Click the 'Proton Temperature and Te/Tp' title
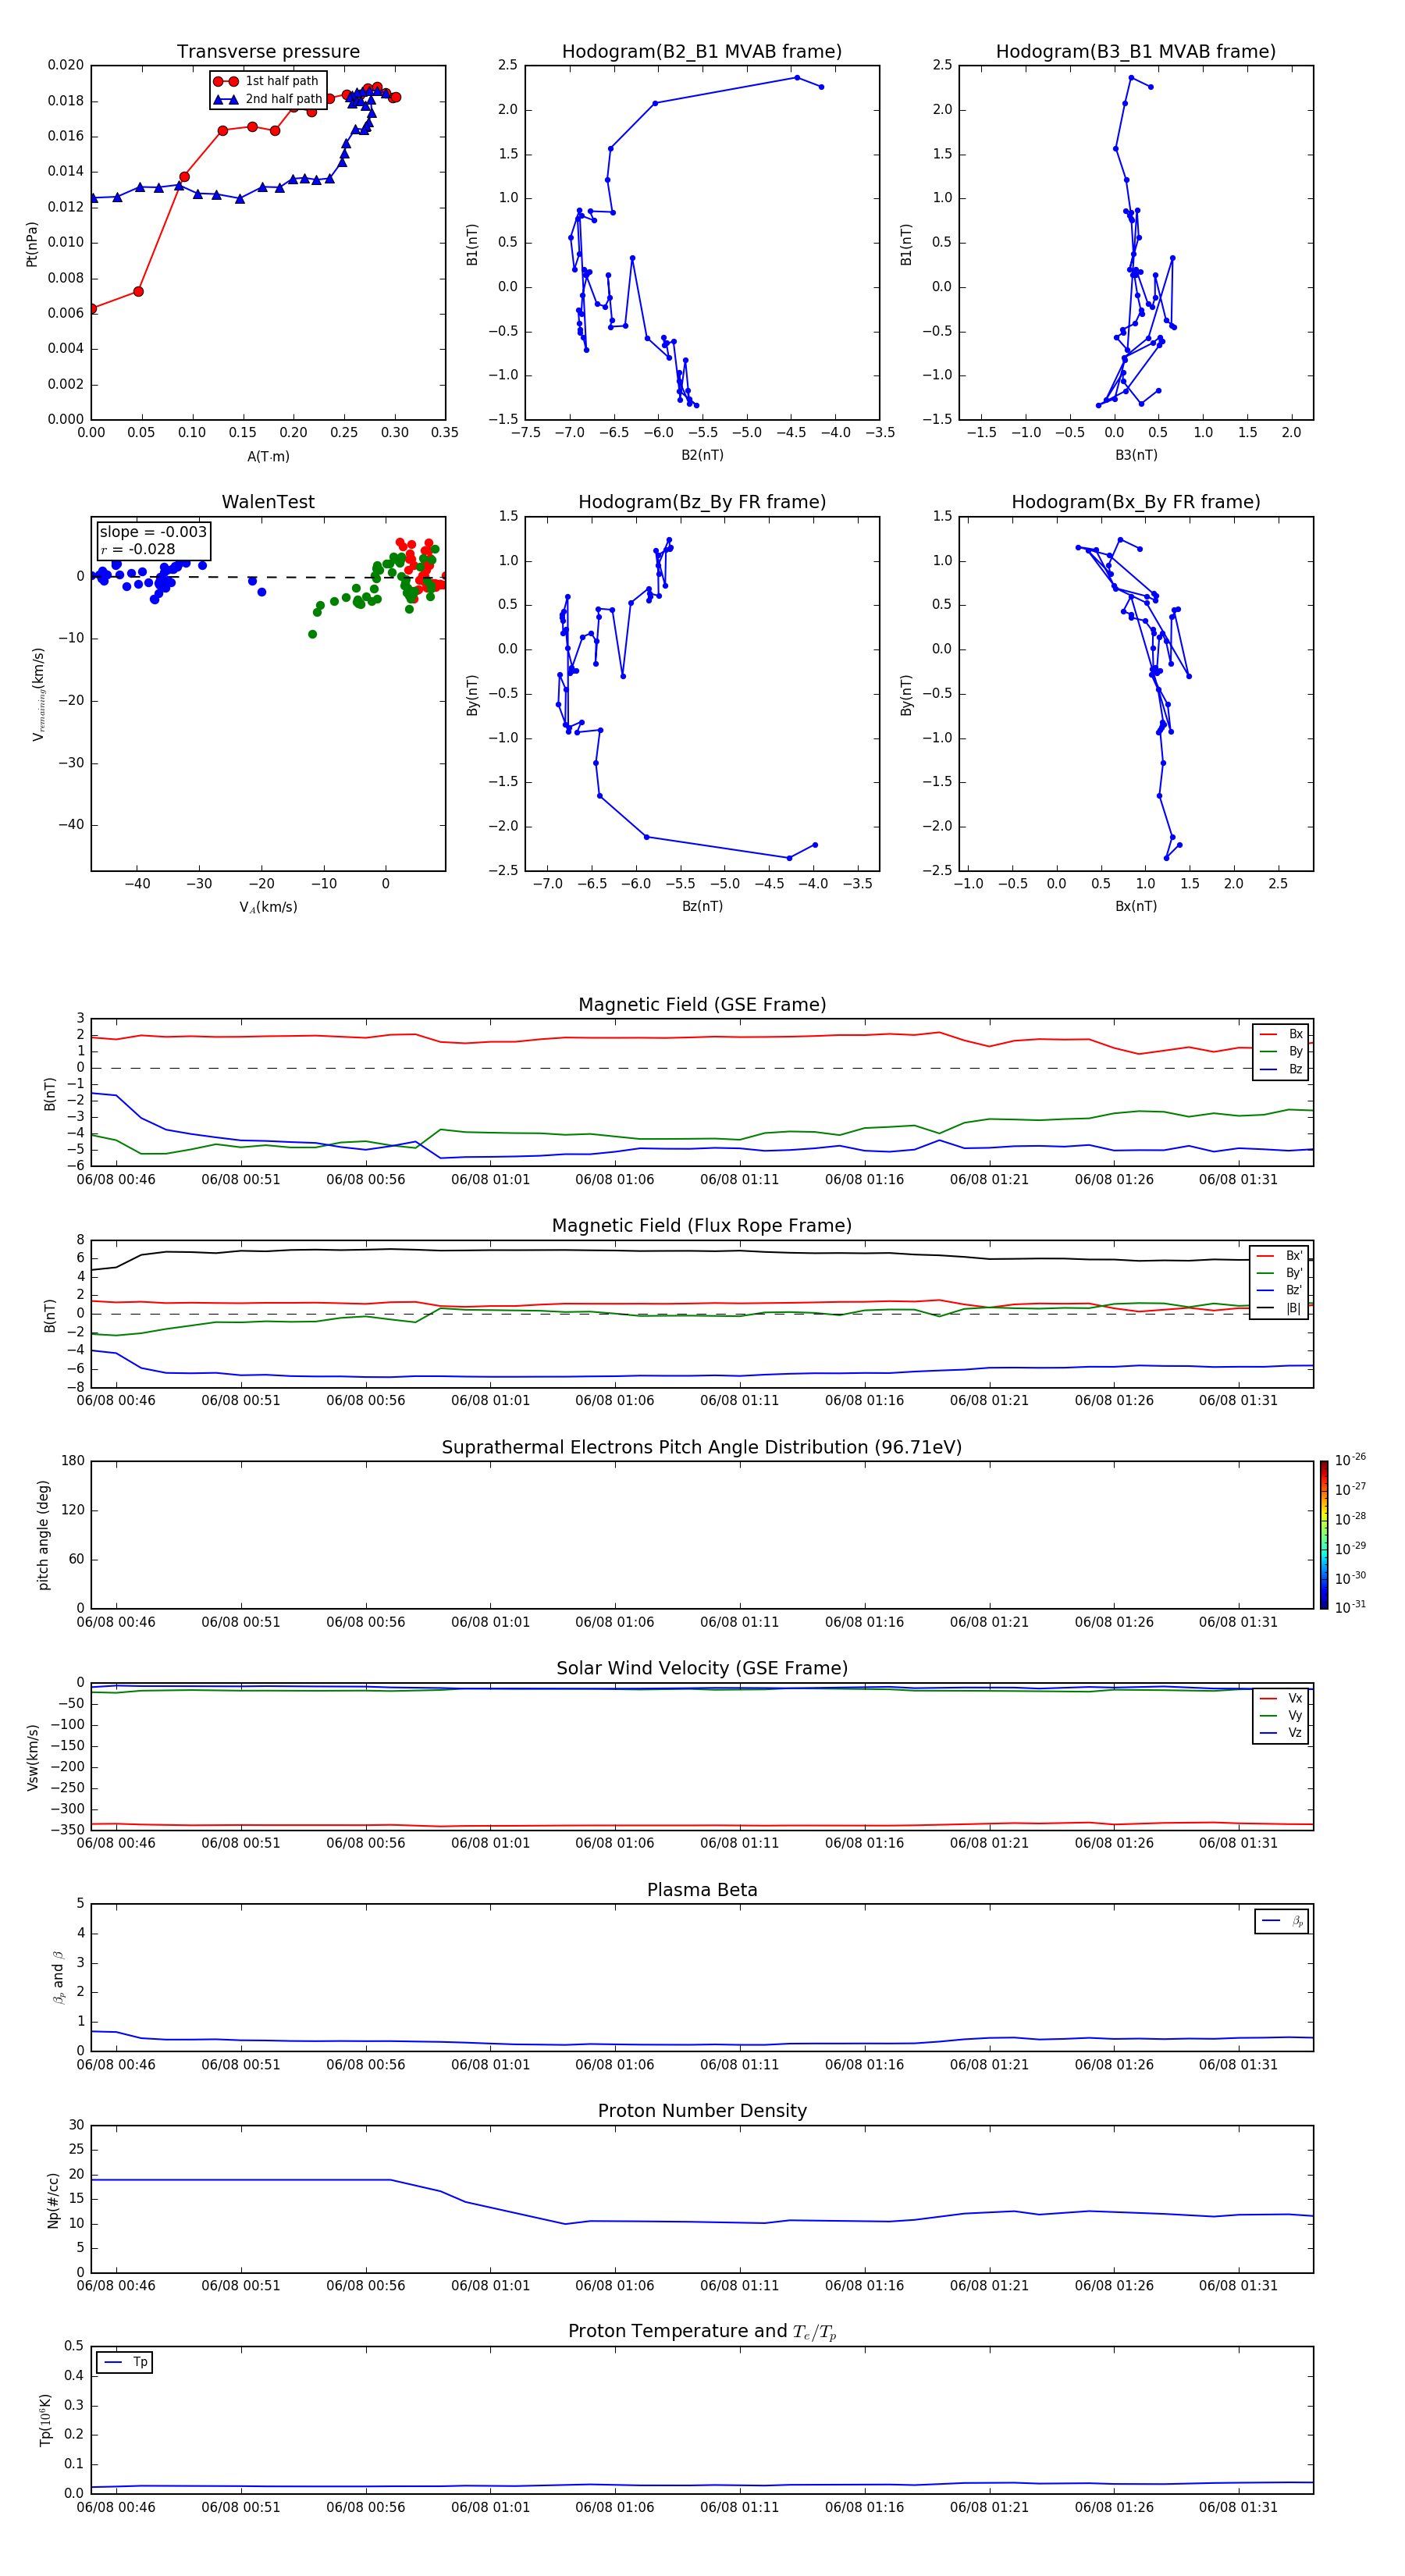The height and width of the screenshot is (2576, 1405). click(x=702, y=2332)
